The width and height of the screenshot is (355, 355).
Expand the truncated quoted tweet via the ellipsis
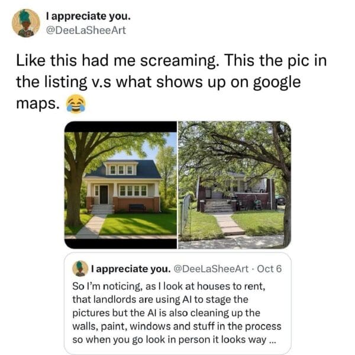[272, 340]
